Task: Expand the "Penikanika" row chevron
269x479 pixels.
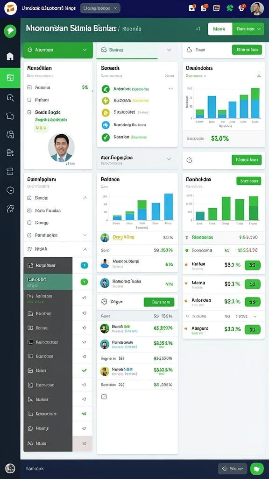Action: click(85, 235)
